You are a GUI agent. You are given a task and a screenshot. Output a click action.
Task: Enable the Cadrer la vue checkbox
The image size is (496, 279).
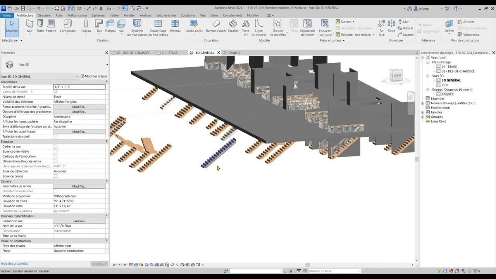pos(55,146)
